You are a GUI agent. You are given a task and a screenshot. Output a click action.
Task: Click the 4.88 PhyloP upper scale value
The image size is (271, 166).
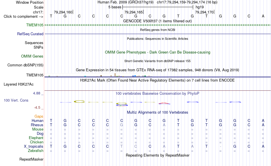37,93
